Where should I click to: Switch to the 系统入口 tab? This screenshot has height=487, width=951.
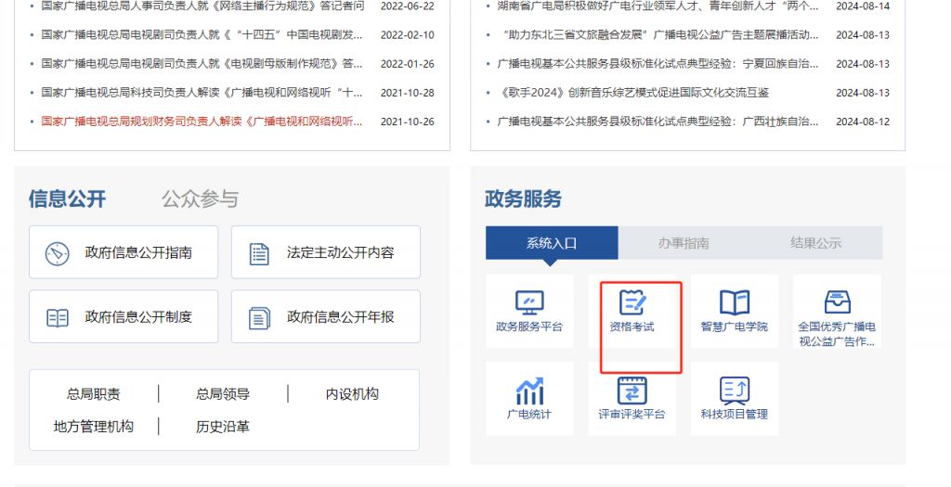pyautogui.click(x=552, y=243)
